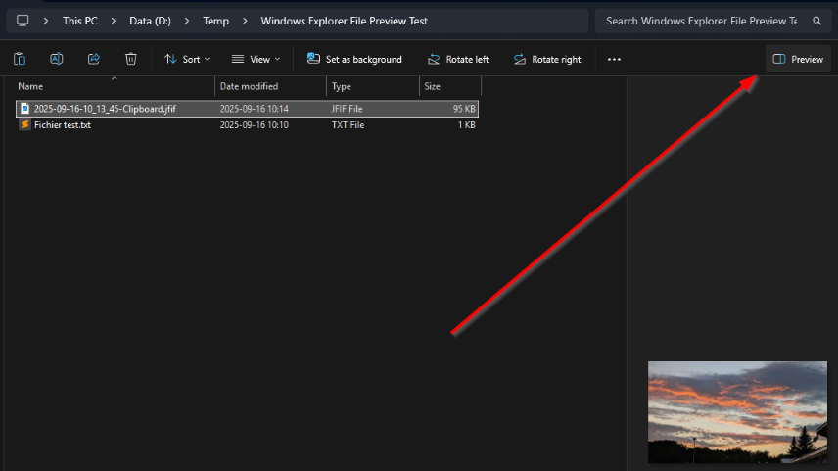Click the Paste icon in toolbar
838x471 pixels.
click(20, 59)
